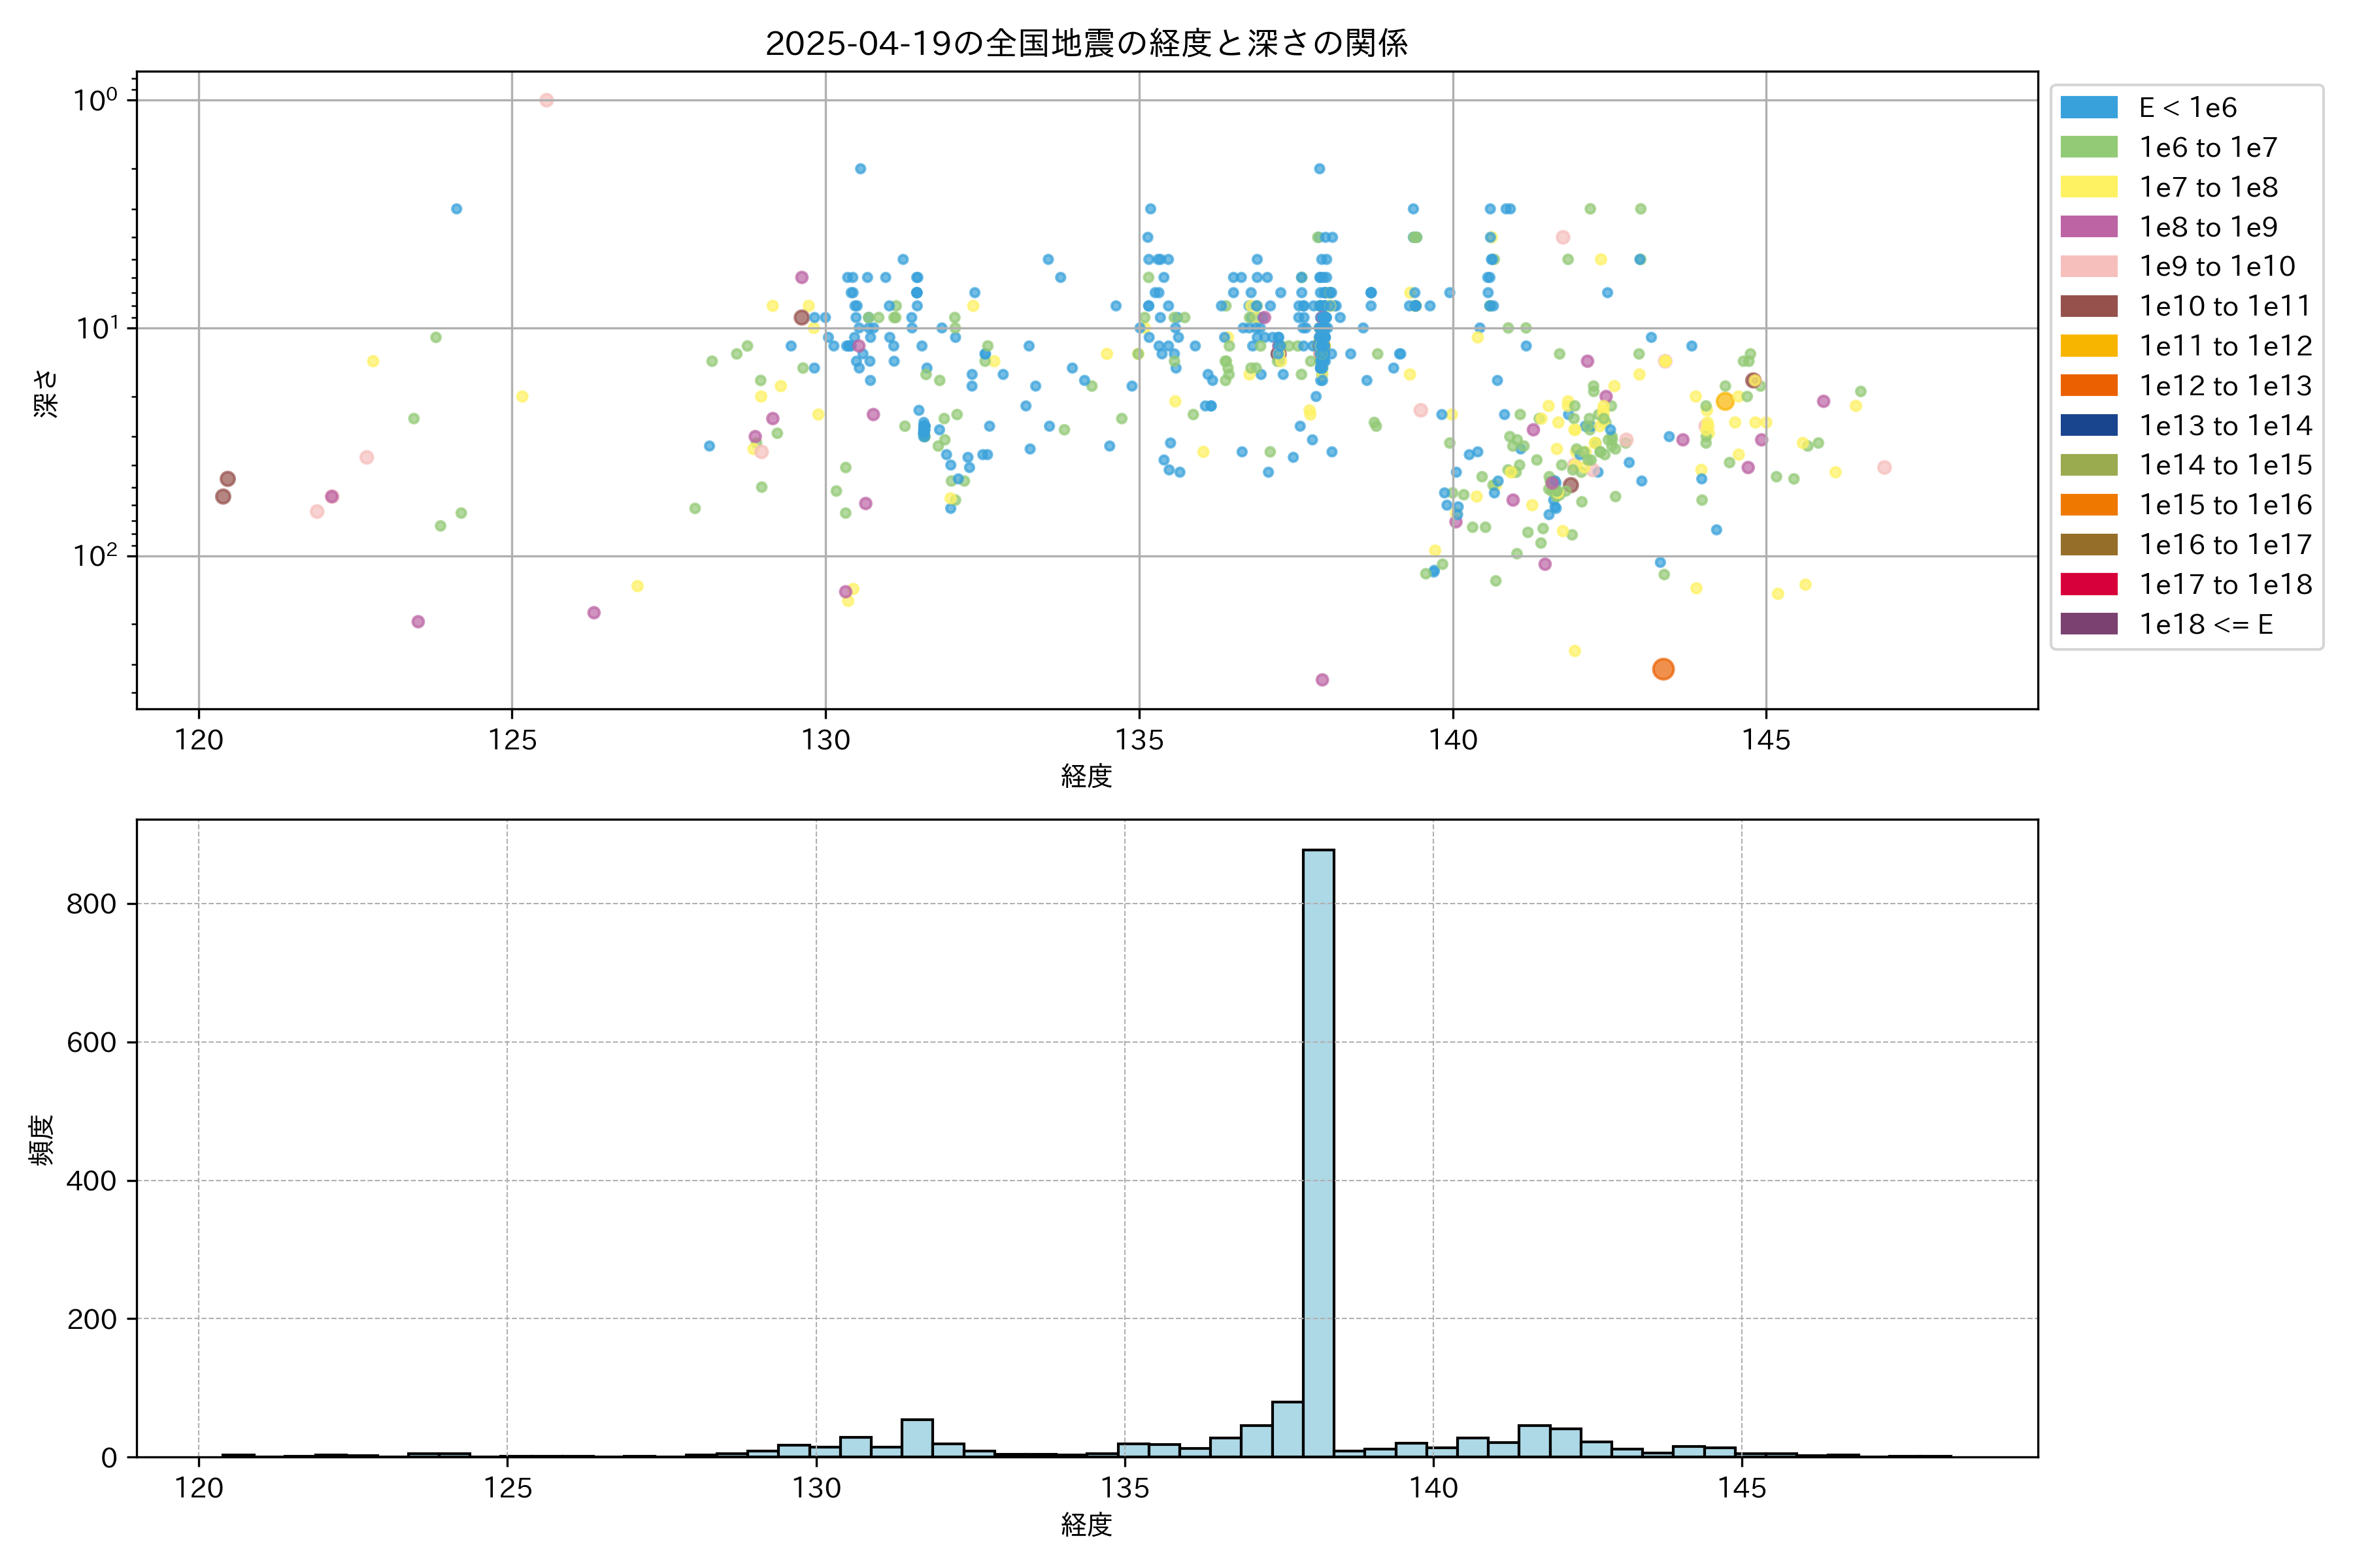
Task: Click the tallest histogram bar near longitude 138
Action: (1318, 1150)
